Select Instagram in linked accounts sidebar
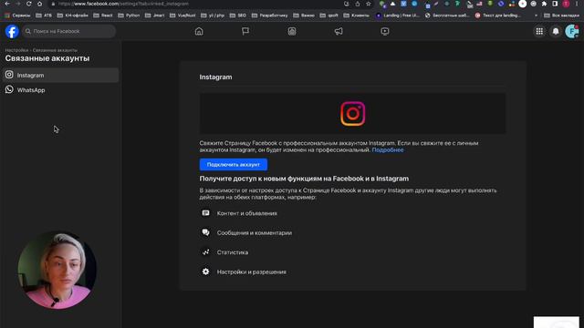 61,75
